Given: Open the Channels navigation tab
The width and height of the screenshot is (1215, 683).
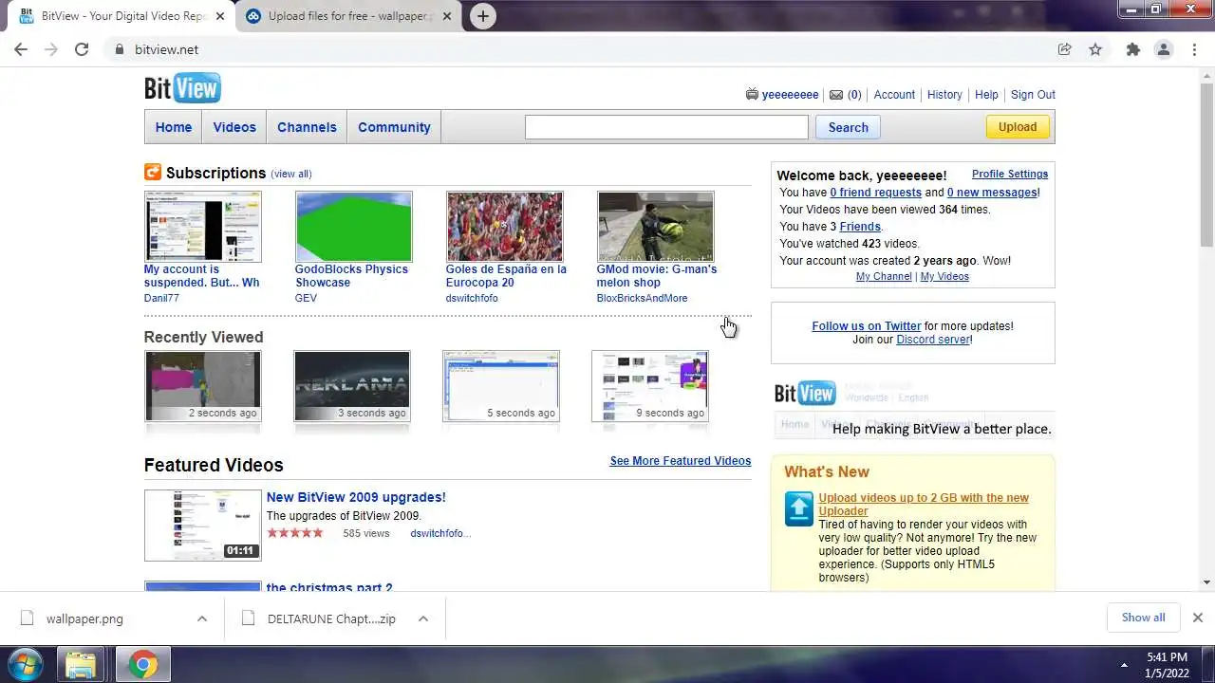Looking at the screenshot, I should pyautogui.click(x=307, y=127).
